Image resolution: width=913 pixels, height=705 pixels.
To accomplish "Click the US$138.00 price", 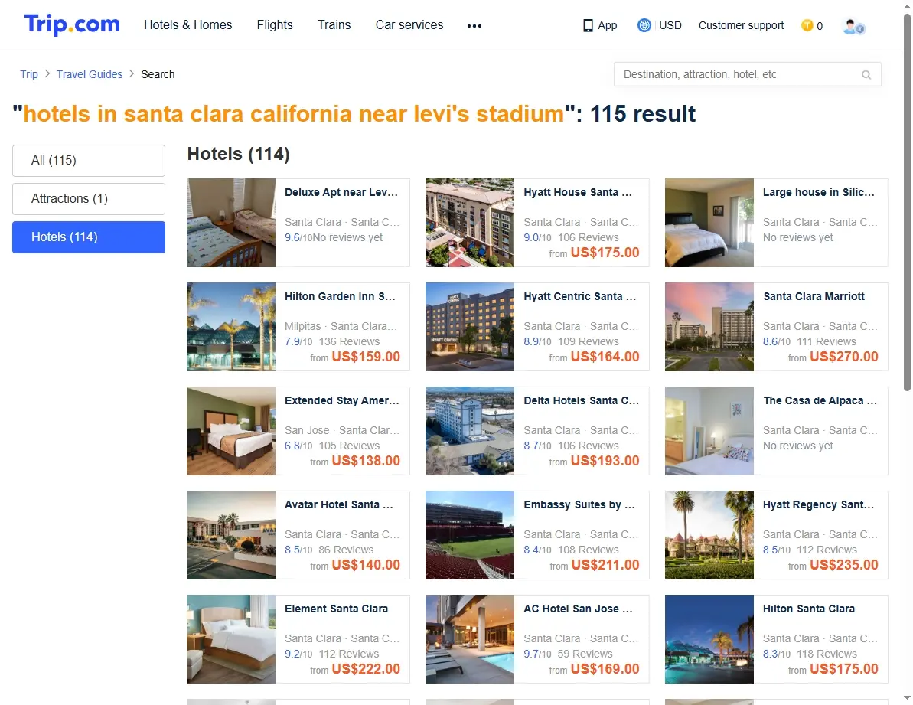I will (x=366, y=461).
